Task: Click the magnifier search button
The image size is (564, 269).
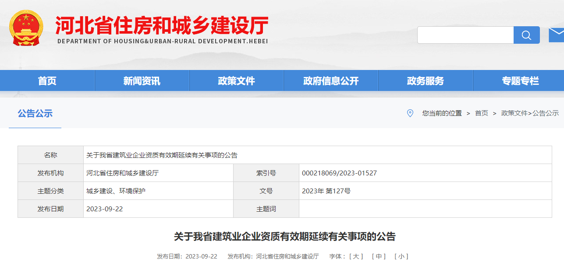Action: pos(527,35)
